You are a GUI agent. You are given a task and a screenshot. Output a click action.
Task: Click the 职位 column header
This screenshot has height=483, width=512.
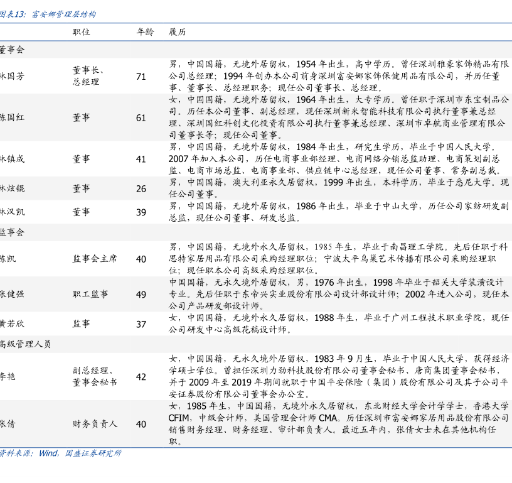(x=81, y=32)
